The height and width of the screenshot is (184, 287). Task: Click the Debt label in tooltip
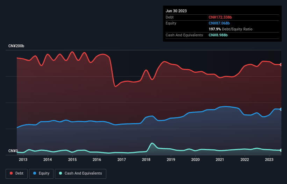click(170, 17)
